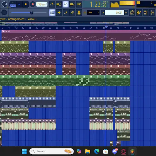The height and width of the screenshot is (156, 156).
Task: Click the CPU usage graph panel
Action: click(x=146, y=4)
